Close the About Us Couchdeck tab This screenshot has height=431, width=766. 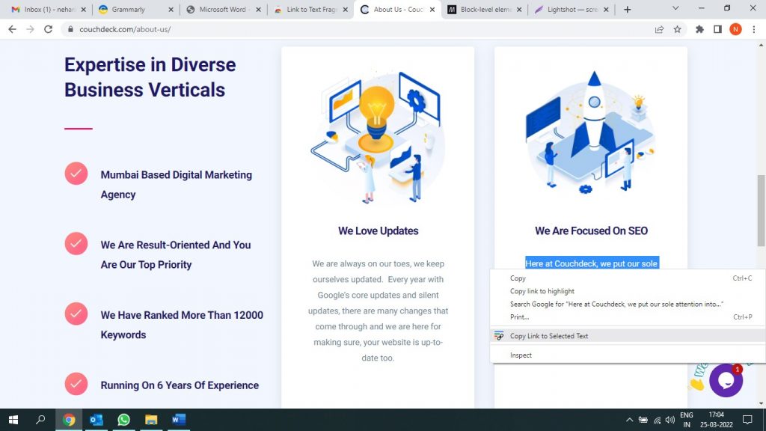(432, 9)
